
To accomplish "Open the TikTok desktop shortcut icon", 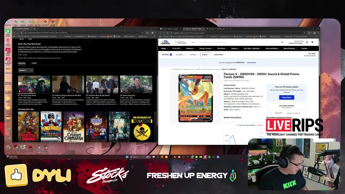I will coord(8,61).
